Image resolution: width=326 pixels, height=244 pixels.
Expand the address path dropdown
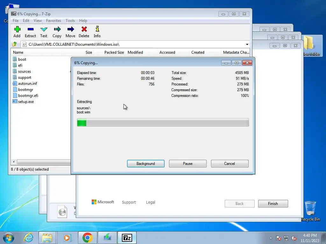pos(247,44)
